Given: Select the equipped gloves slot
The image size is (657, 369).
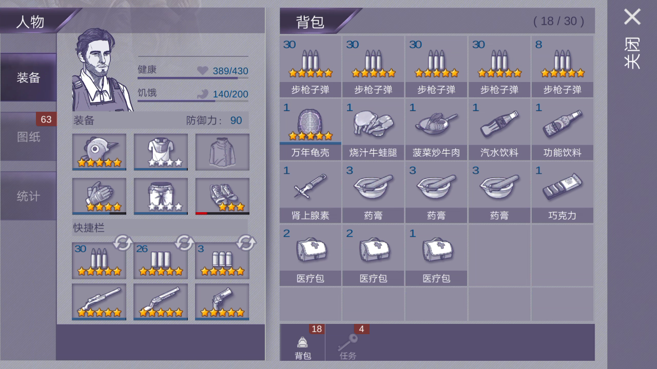Looking at the screenshot, I should coord(99,196).
